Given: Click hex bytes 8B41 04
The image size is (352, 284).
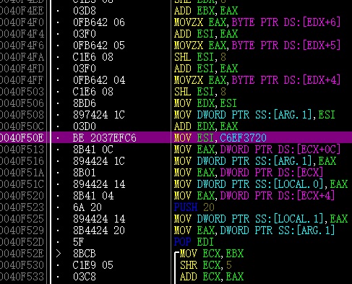Looking at the screenshot, I should 93,196.
